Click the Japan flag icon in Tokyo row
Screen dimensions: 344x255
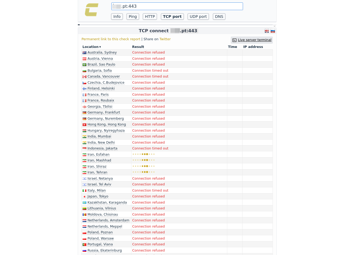click(84, 197)
